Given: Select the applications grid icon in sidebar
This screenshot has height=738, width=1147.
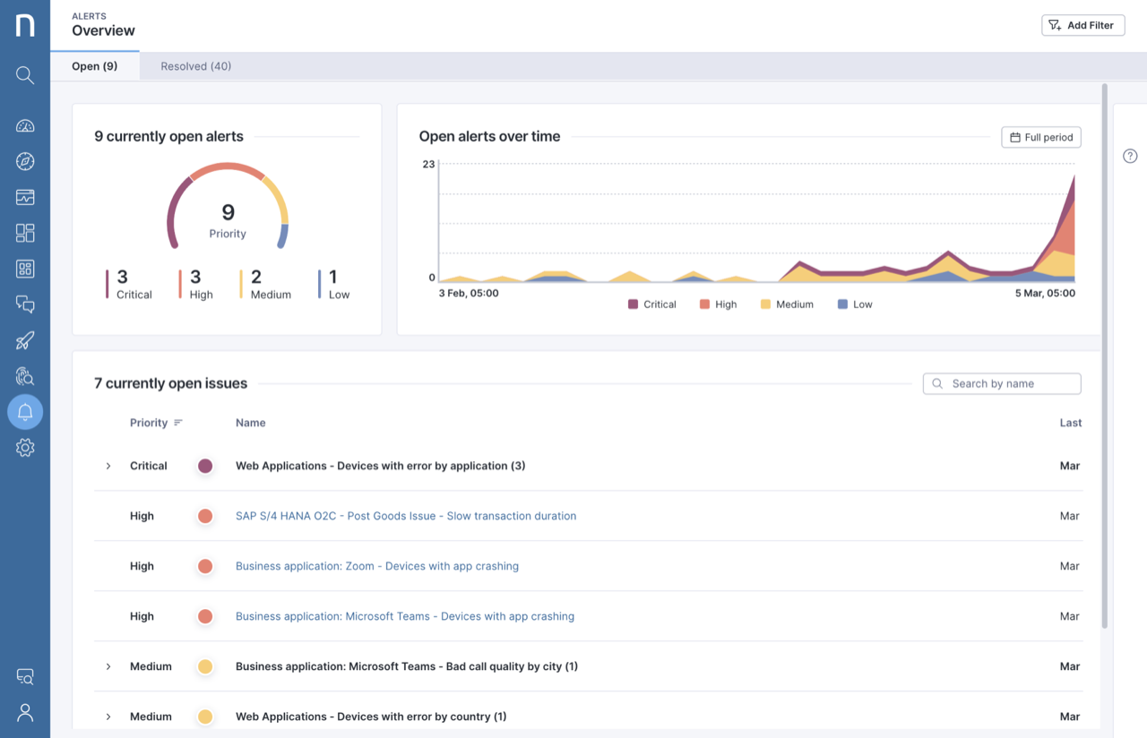Looking at the screenshot, I should (24, 269).
